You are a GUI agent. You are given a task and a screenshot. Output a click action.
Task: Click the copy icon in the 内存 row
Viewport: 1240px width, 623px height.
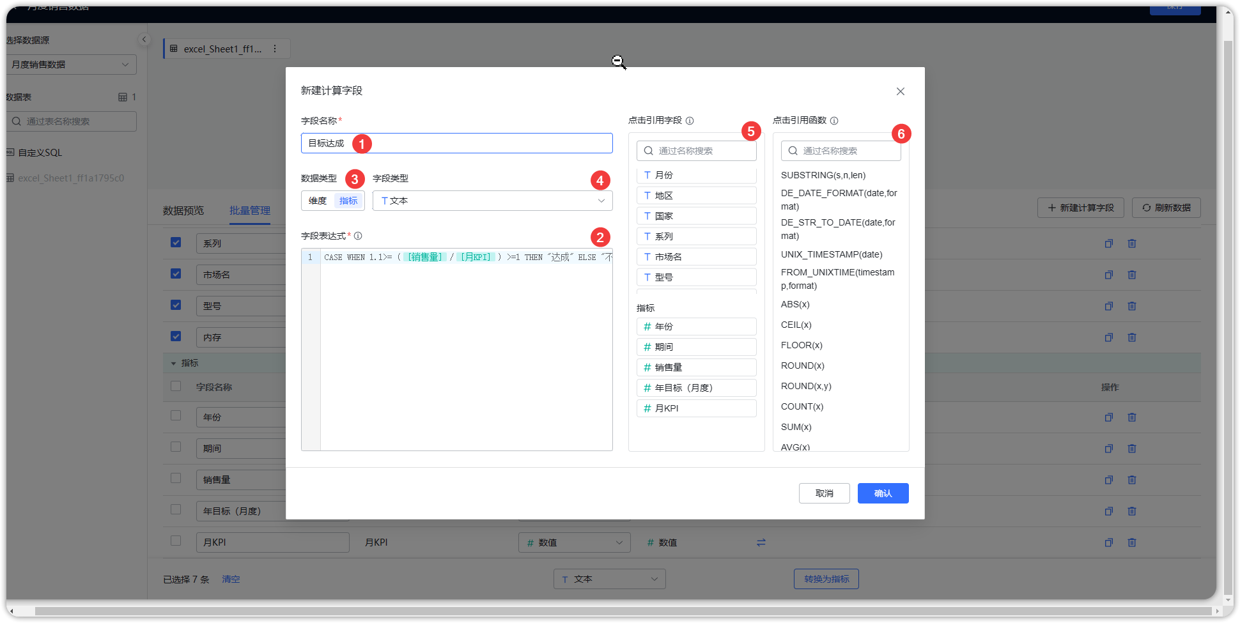click(x=1109, y=337)
